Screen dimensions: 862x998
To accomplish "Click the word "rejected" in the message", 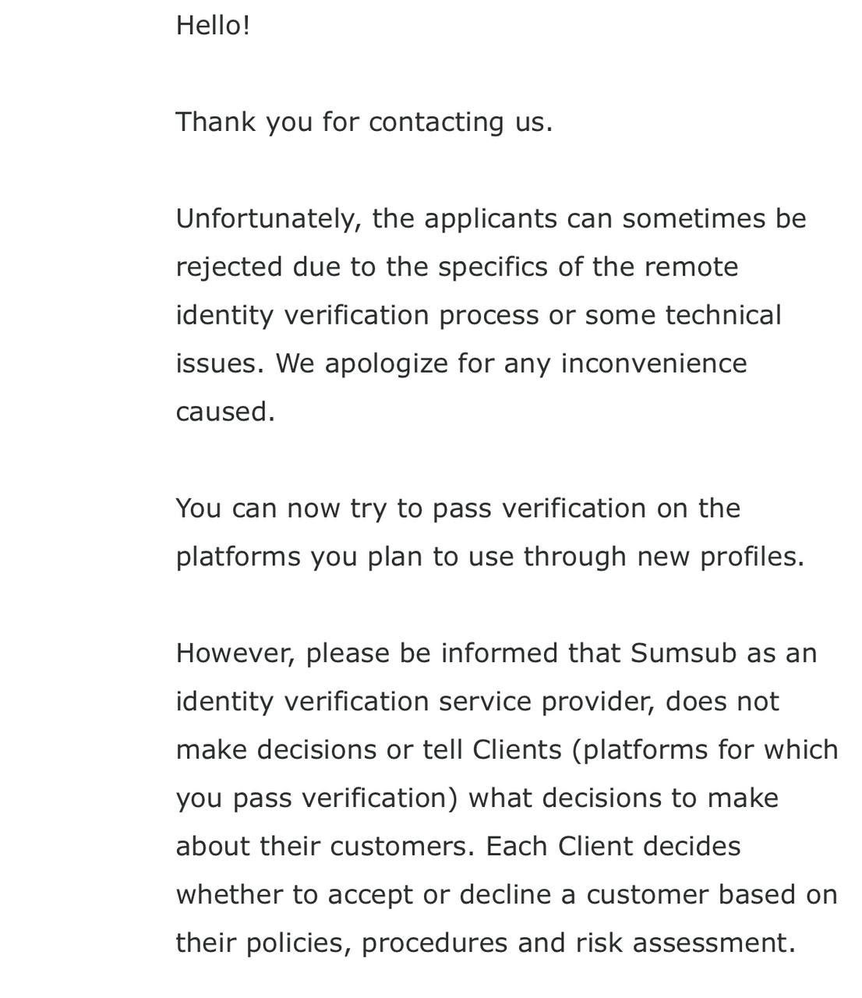I will tap(229, 267).
